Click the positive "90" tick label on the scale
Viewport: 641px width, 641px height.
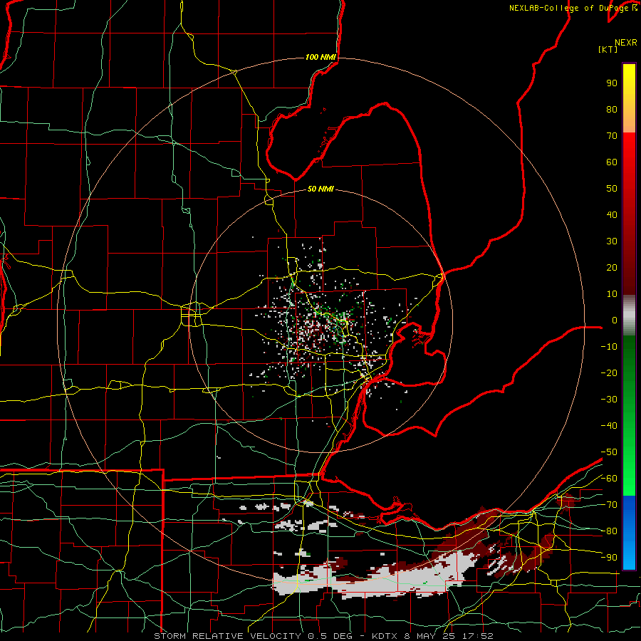click(612, 83)
